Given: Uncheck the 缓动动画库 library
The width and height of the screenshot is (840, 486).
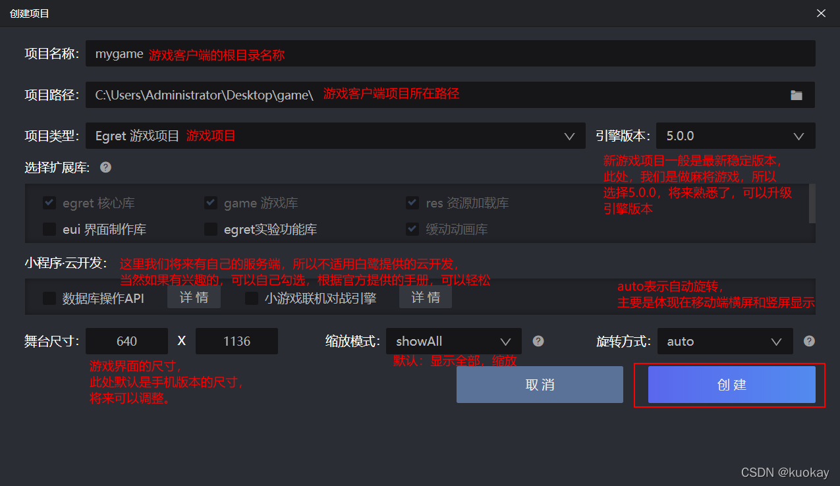Looking at the screenshot, I should (411, 229).
